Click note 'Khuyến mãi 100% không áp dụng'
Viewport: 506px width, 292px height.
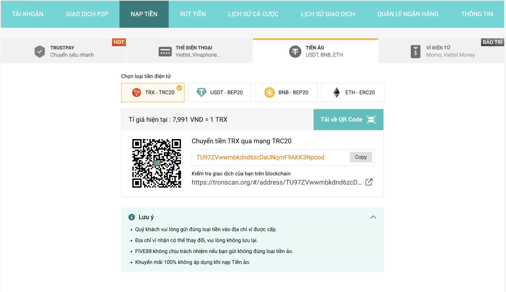[x=193, y=262]
